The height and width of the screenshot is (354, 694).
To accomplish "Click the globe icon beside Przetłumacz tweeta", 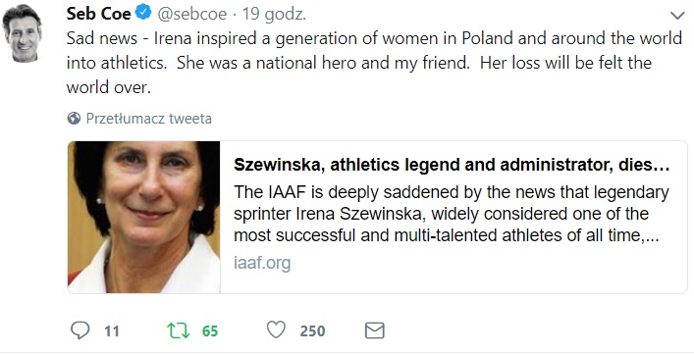I will point(74,118).
